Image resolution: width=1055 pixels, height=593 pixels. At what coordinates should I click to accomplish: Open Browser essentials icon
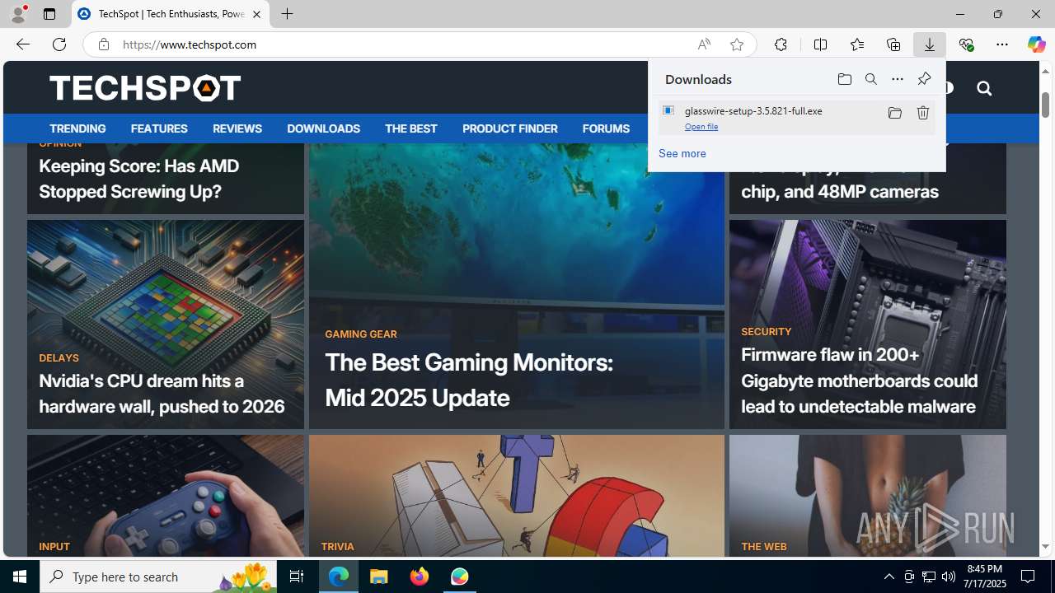(x=966, y=44)
